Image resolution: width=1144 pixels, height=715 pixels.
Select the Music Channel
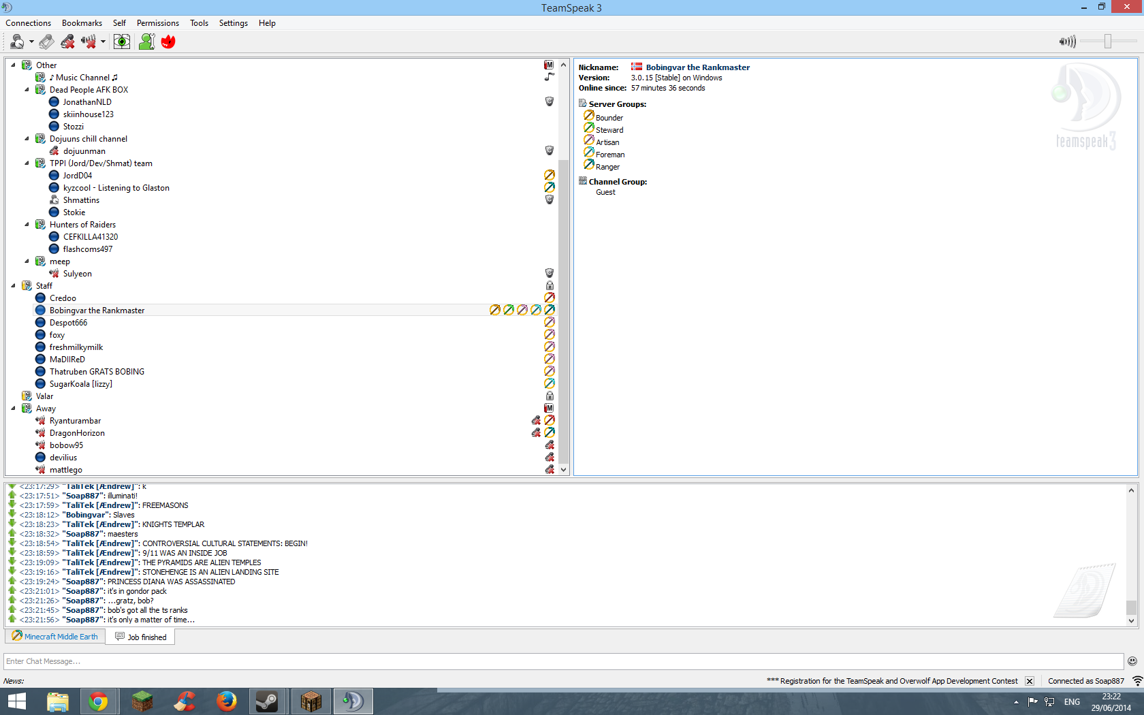tap(83, 78)
